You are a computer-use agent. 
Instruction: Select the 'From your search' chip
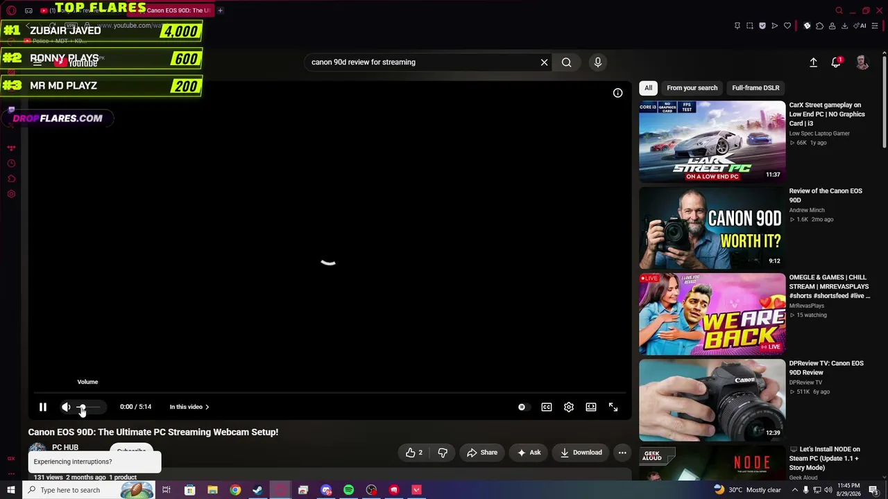692,88
